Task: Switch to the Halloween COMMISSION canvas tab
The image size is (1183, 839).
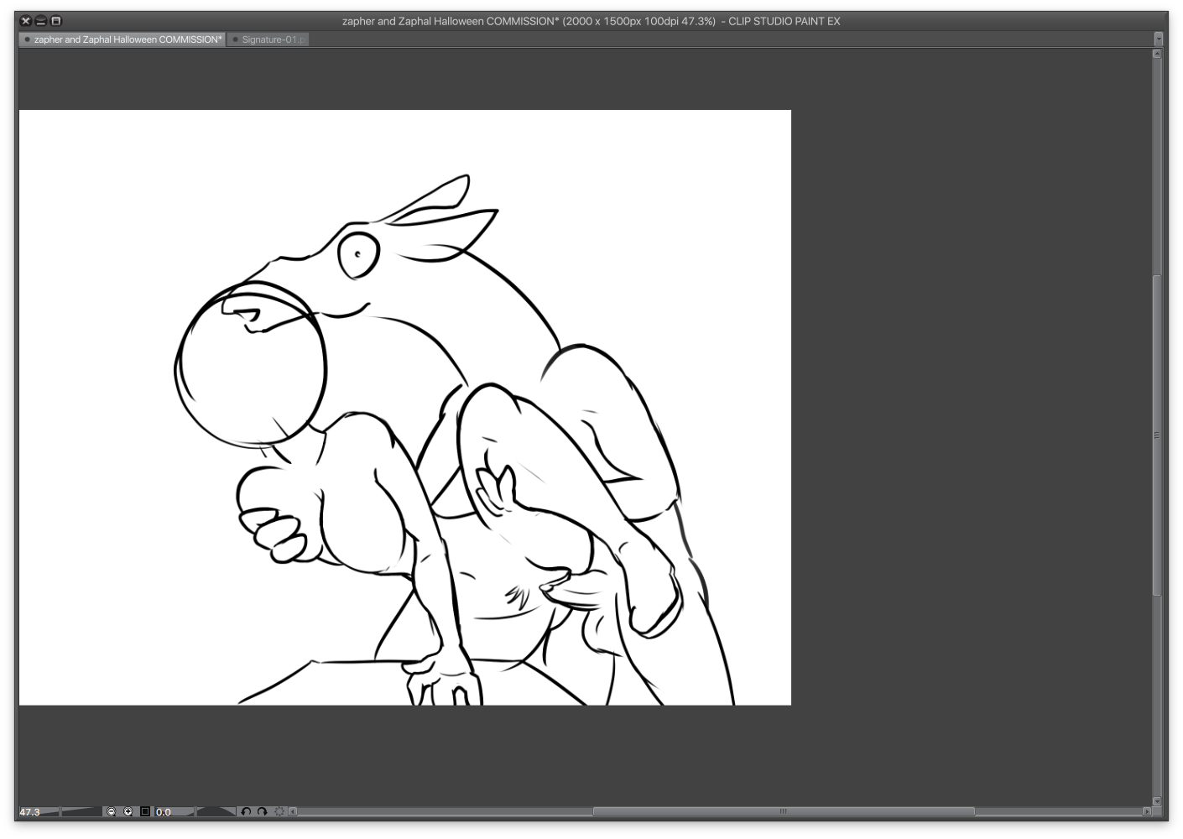Action: coord(122,39)
